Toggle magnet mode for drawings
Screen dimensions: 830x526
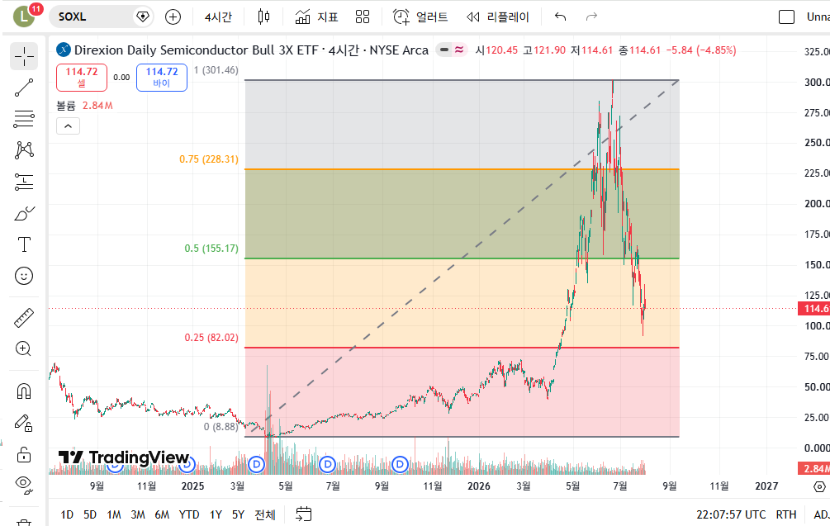[x=24, y=391]
